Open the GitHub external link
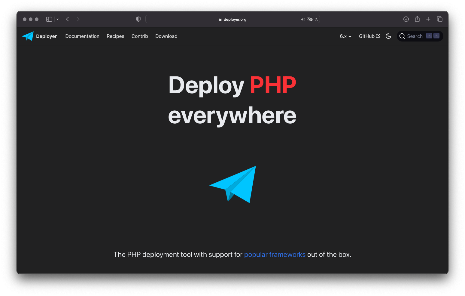This screenshot has height=296, width=465. click(369, 36)
